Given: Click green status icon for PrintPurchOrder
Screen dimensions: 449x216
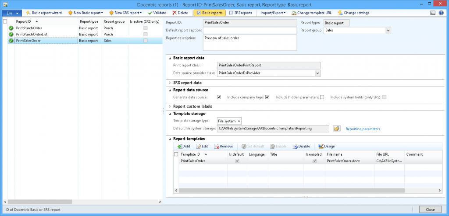Looking at the screenshot, I should 11,28.
